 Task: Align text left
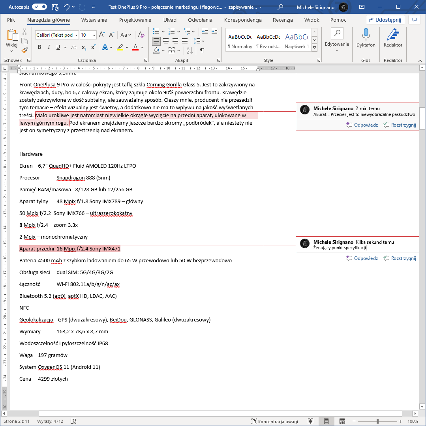coord(156,41)
